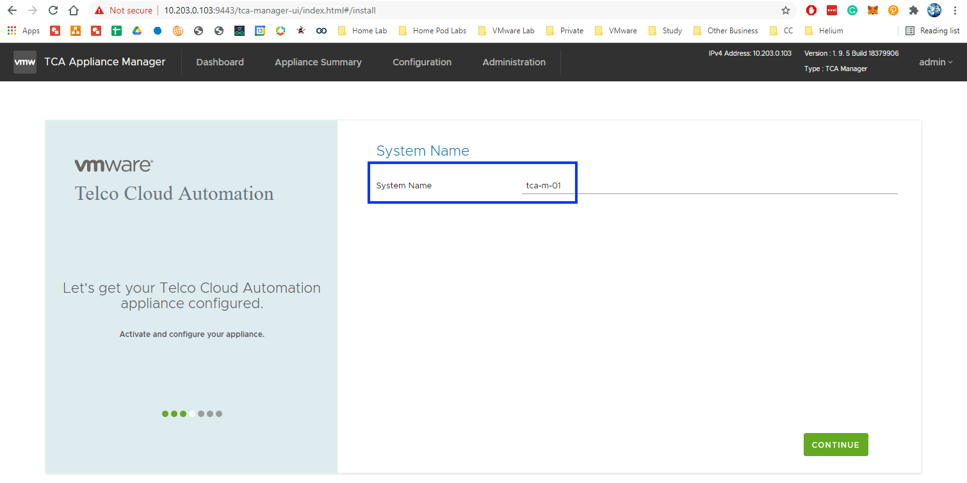Viewport: 967px width, 483px height.
Task: Expand the admin user dropdown
Action: [x=936, y=62]
